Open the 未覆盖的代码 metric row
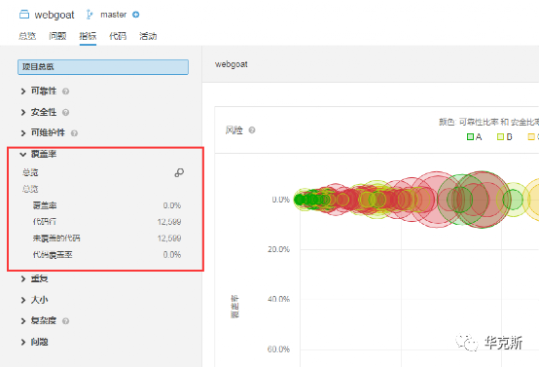Viewport: 539px width, 367px height. (107, 239)
